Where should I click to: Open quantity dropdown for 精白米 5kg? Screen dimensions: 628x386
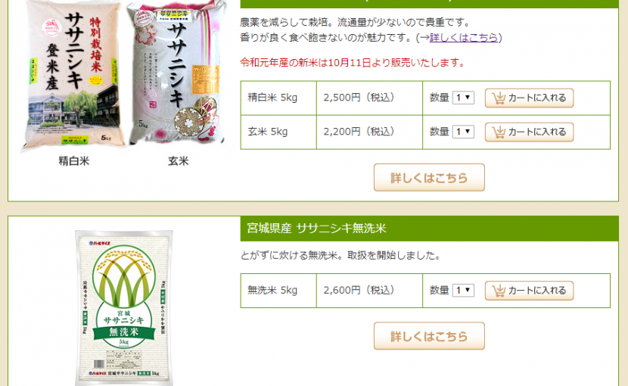463,98
